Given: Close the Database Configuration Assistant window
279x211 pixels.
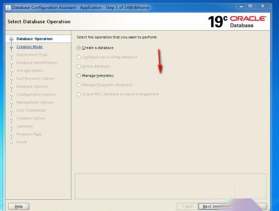Looking at the screenshot, I should point(262,6).
